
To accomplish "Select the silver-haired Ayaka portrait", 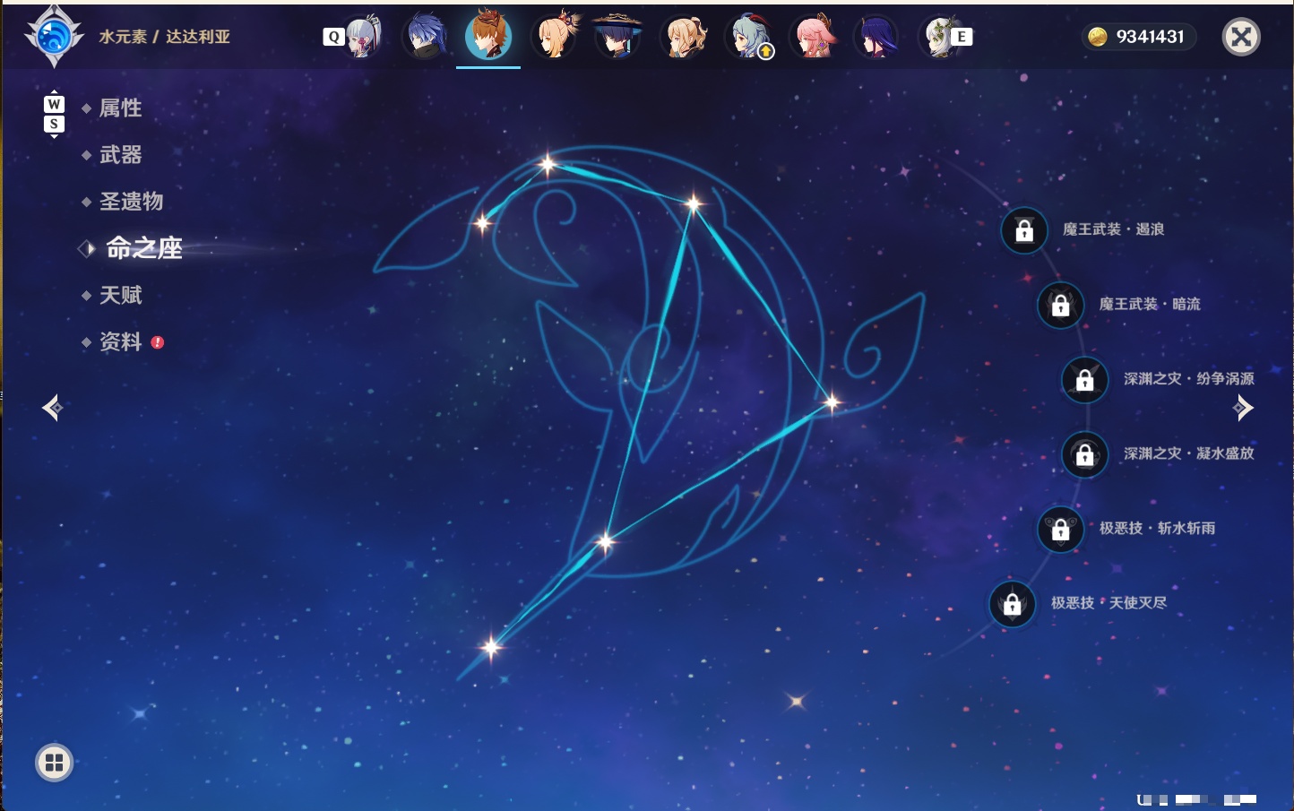I will click(362, 37).
